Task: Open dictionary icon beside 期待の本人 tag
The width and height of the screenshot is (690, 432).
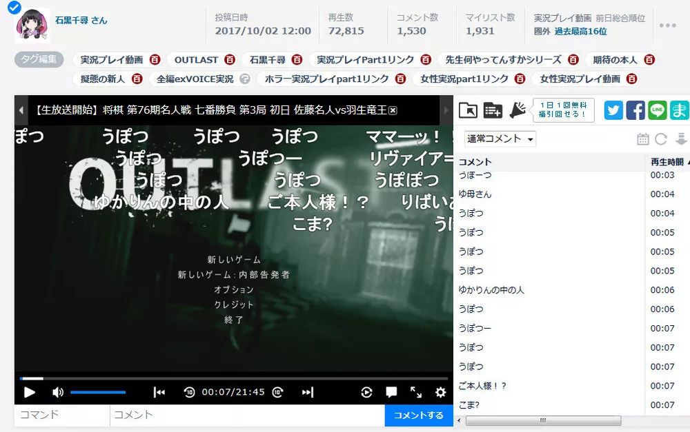Action: click(649, 59)
